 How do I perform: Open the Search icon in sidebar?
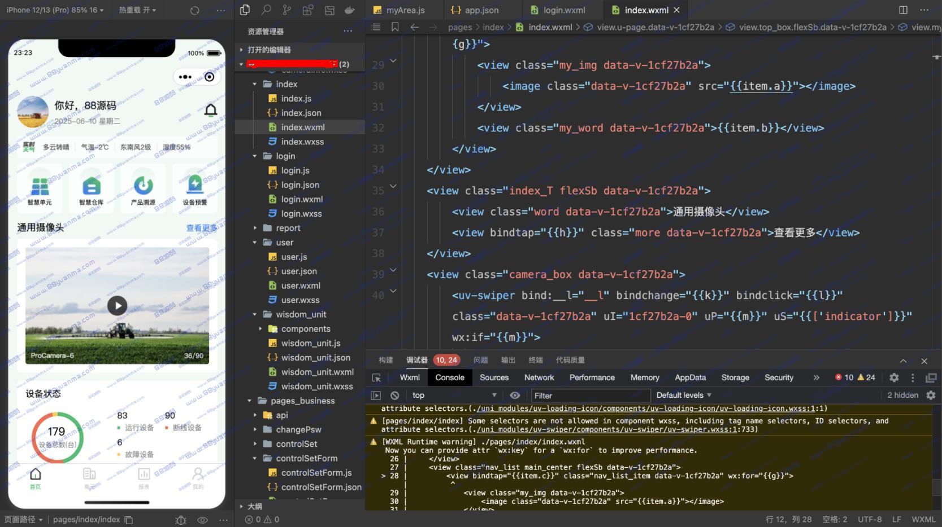[x=266, y=10]
